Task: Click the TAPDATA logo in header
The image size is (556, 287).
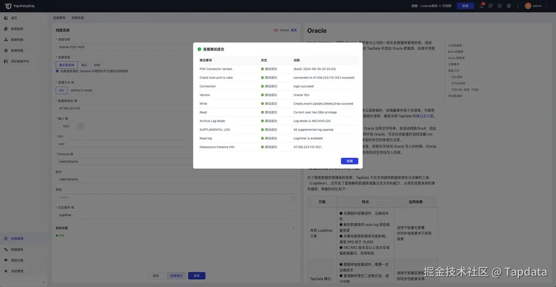Action: [x=20, y=6]
